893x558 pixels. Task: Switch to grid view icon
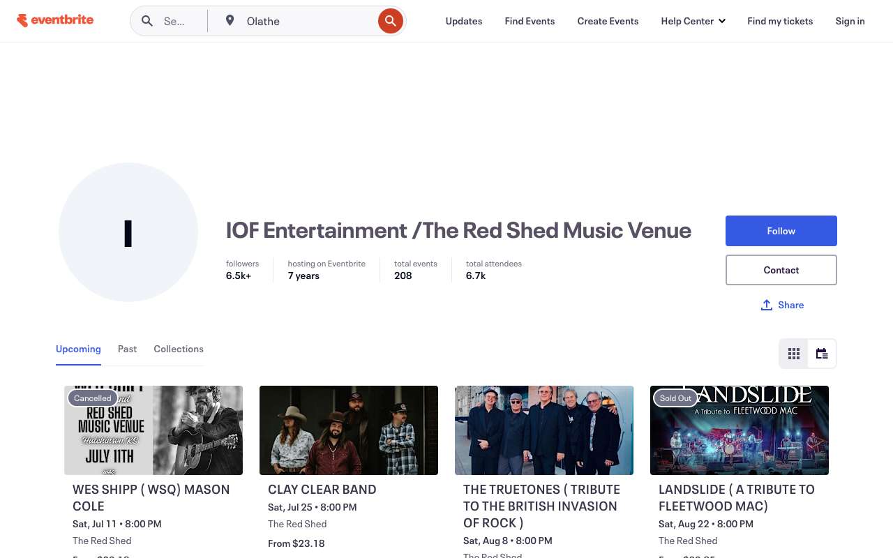(794, 354)
